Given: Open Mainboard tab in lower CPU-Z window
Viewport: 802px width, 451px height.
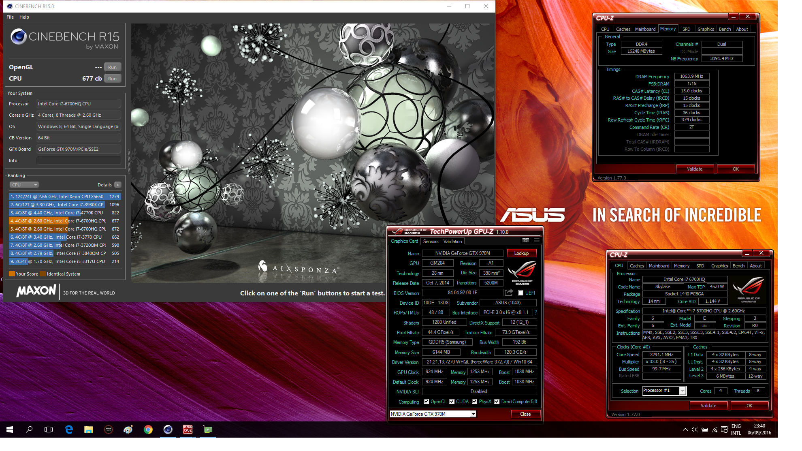Looking at the screenshot, I should pos(659,266).
